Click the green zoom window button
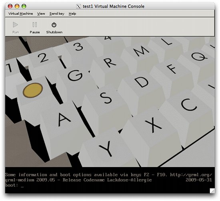 coord(24,6)
